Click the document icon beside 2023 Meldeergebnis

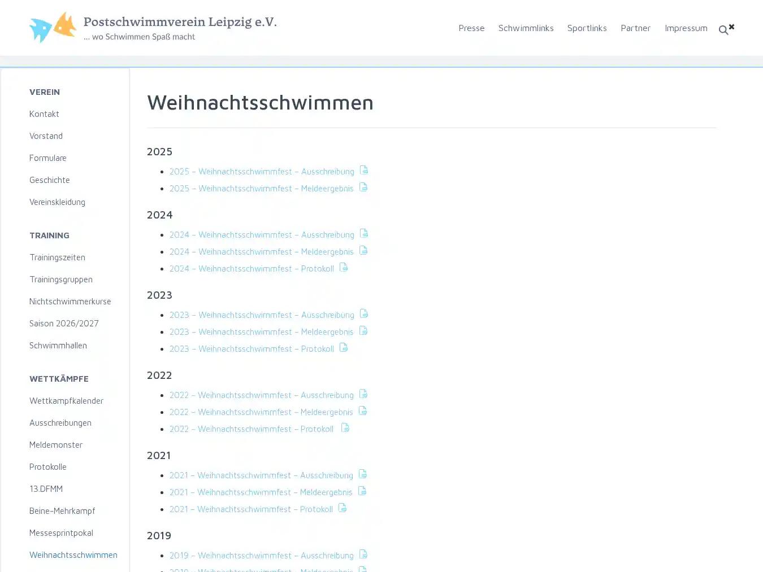point(362,330)
